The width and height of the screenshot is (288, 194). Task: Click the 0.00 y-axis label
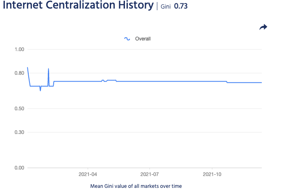[x=20, y=168]
